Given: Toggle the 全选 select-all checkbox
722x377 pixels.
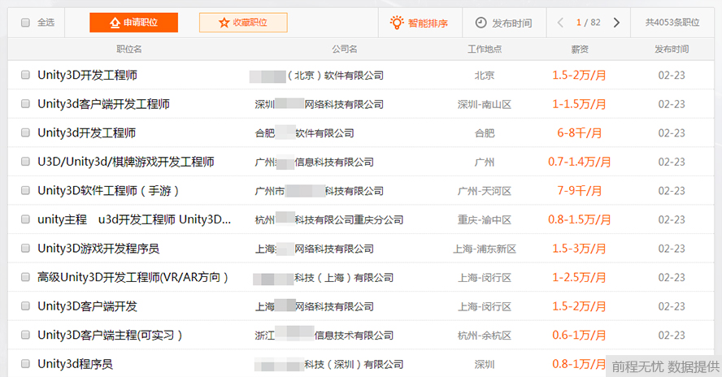Looking at the screenshot, I should pos(25,23).
